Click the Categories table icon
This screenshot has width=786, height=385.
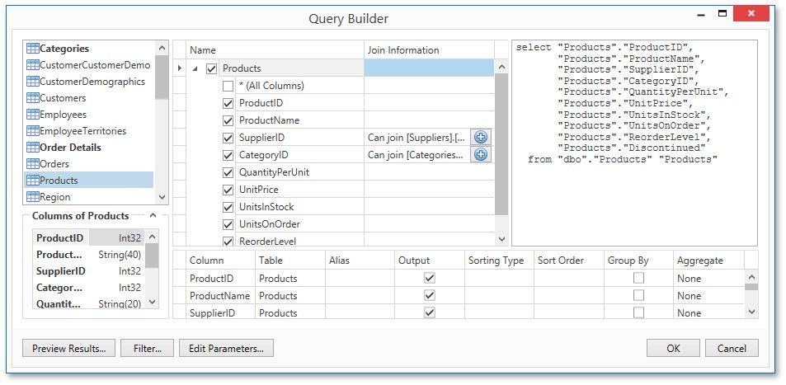33,49
